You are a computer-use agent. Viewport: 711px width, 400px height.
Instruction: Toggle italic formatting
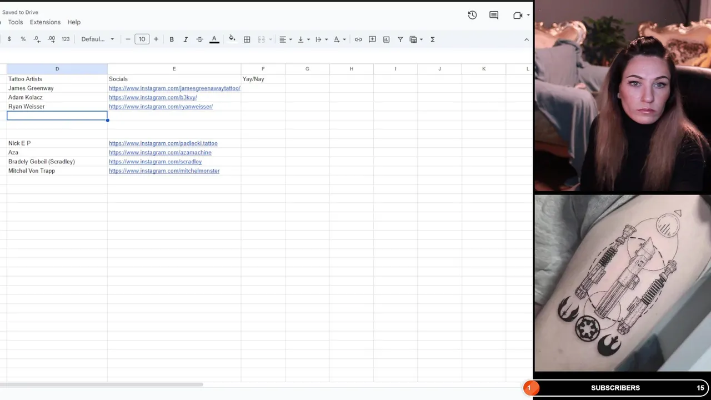pos(186,39)
